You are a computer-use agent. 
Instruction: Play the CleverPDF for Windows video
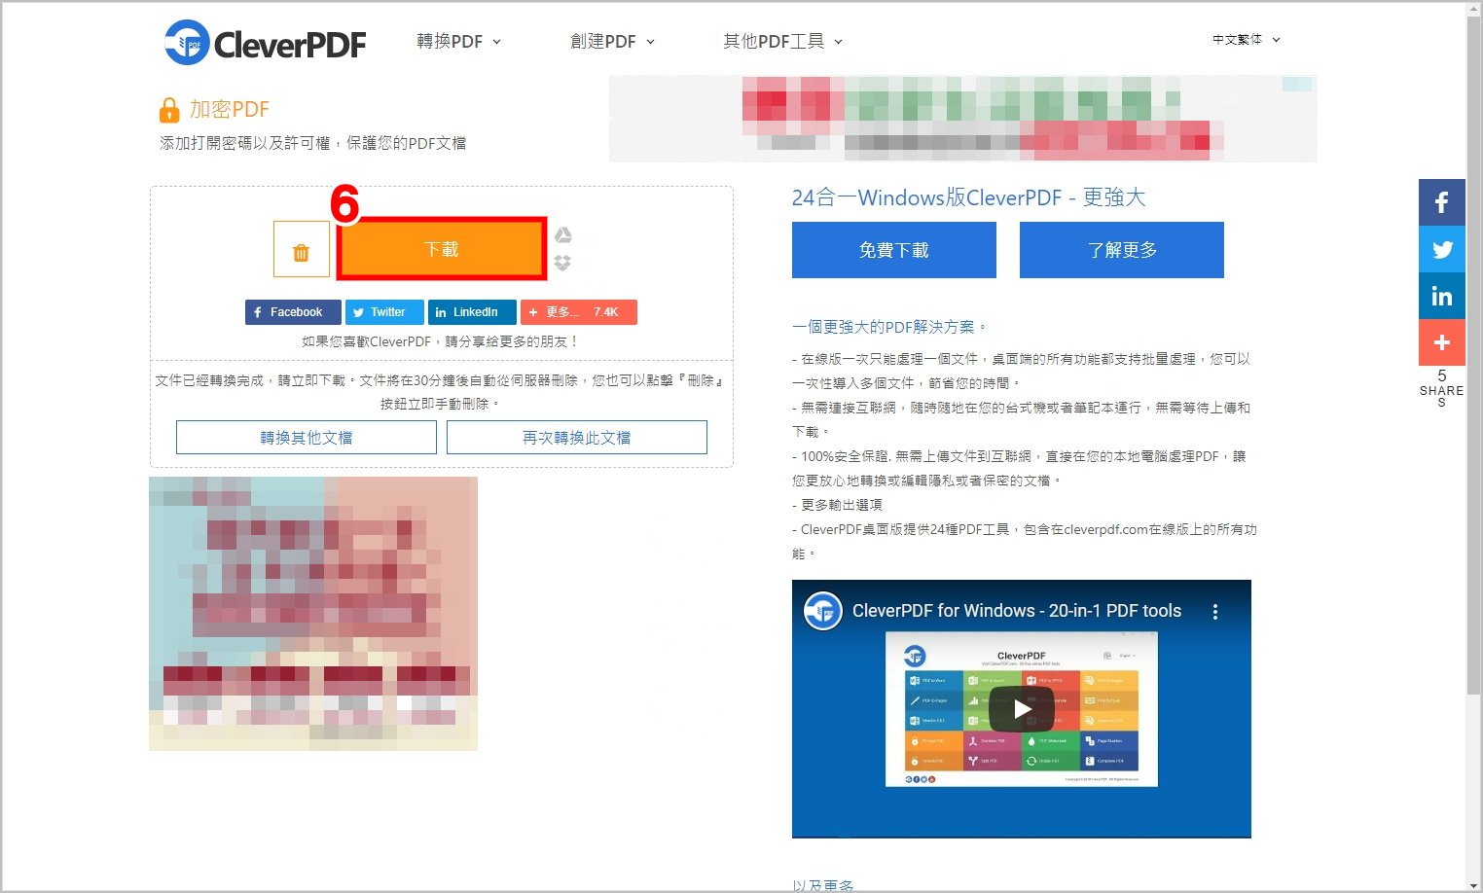[x=1022, y=709]
